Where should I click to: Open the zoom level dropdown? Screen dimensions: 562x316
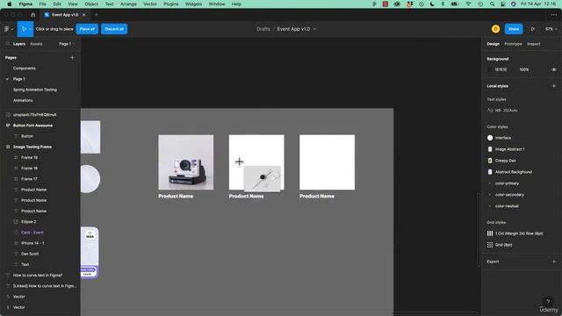tap(551, 29)
